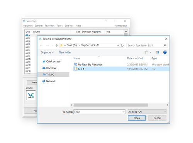The image size is (193, 143).
Task: Click the Open button
Action: (x=137, y=118)
